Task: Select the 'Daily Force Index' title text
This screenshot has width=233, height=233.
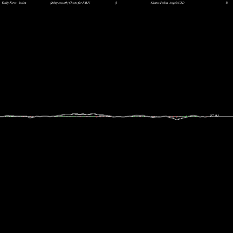Action: click(x=14, y=3)
